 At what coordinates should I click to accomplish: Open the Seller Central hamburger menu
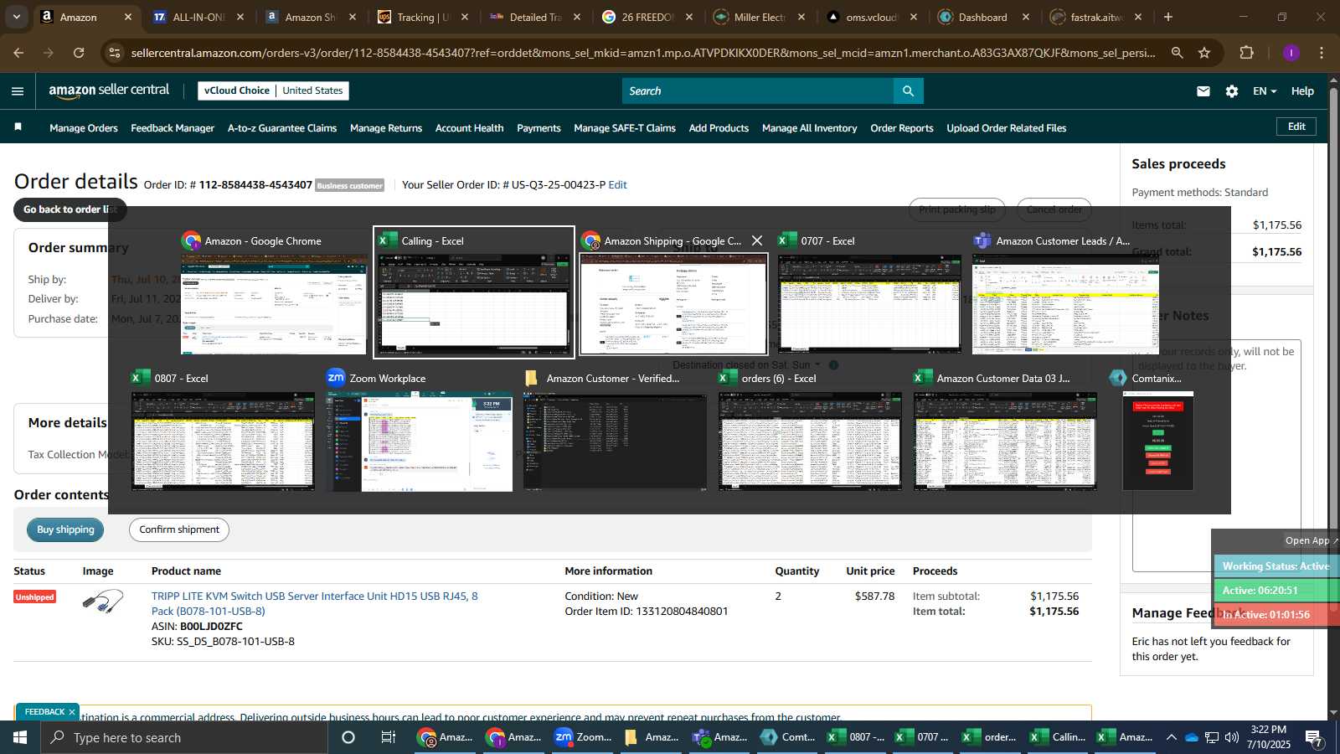click(x=18, y=91)
